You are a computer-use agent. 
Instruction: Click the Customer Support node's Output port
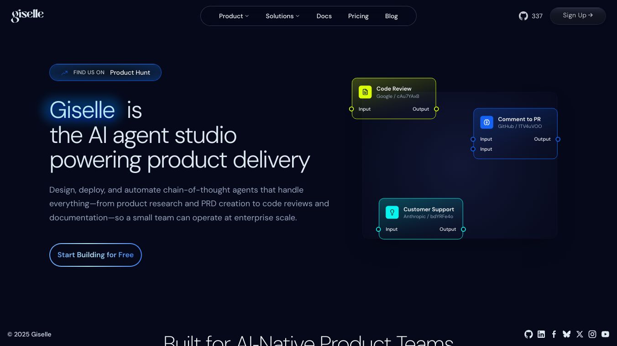tap(463, 229)
